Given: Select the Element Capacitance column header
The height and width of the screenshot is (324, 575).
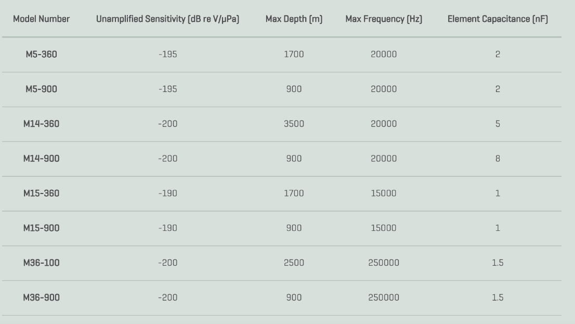Looking at the screenshot, I should [498, 19].
